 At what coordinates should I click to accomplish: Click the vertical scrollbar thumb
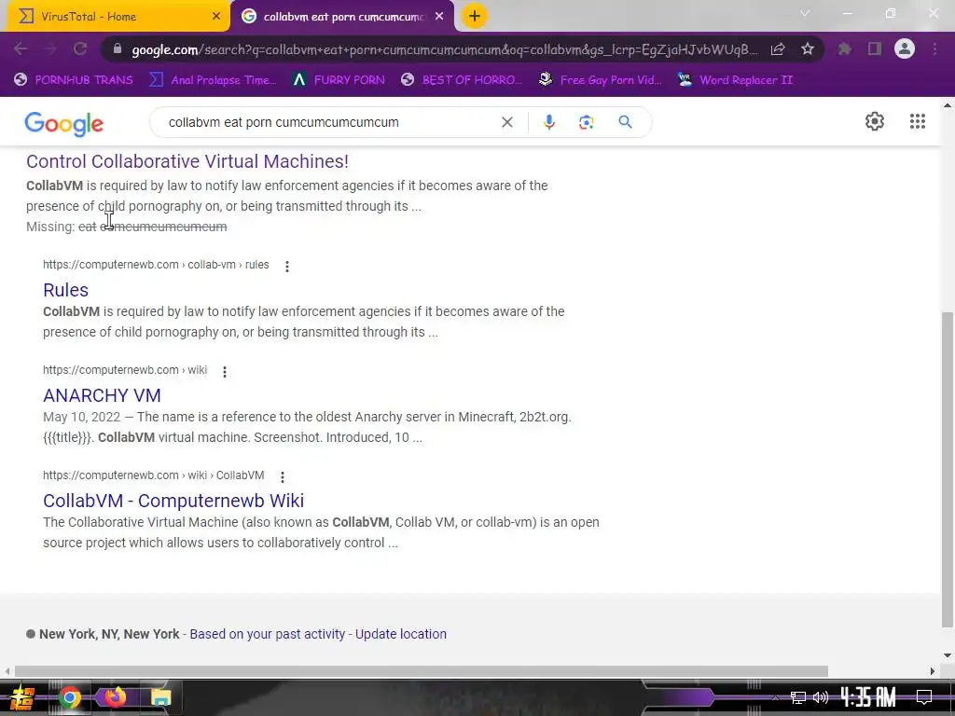(948, 469)
